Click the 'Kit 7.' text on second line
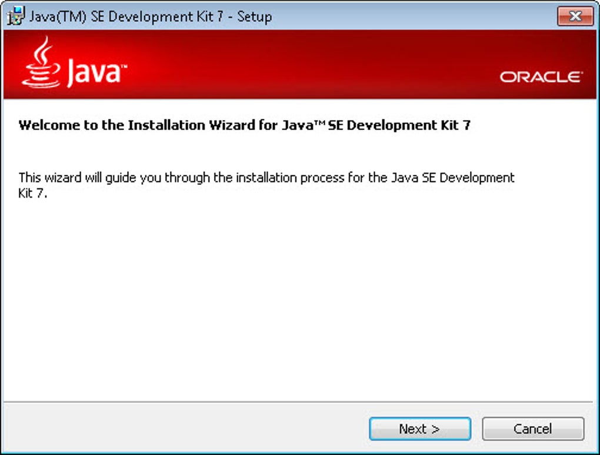Screen dimensions: 600x455 pos(32,193)
